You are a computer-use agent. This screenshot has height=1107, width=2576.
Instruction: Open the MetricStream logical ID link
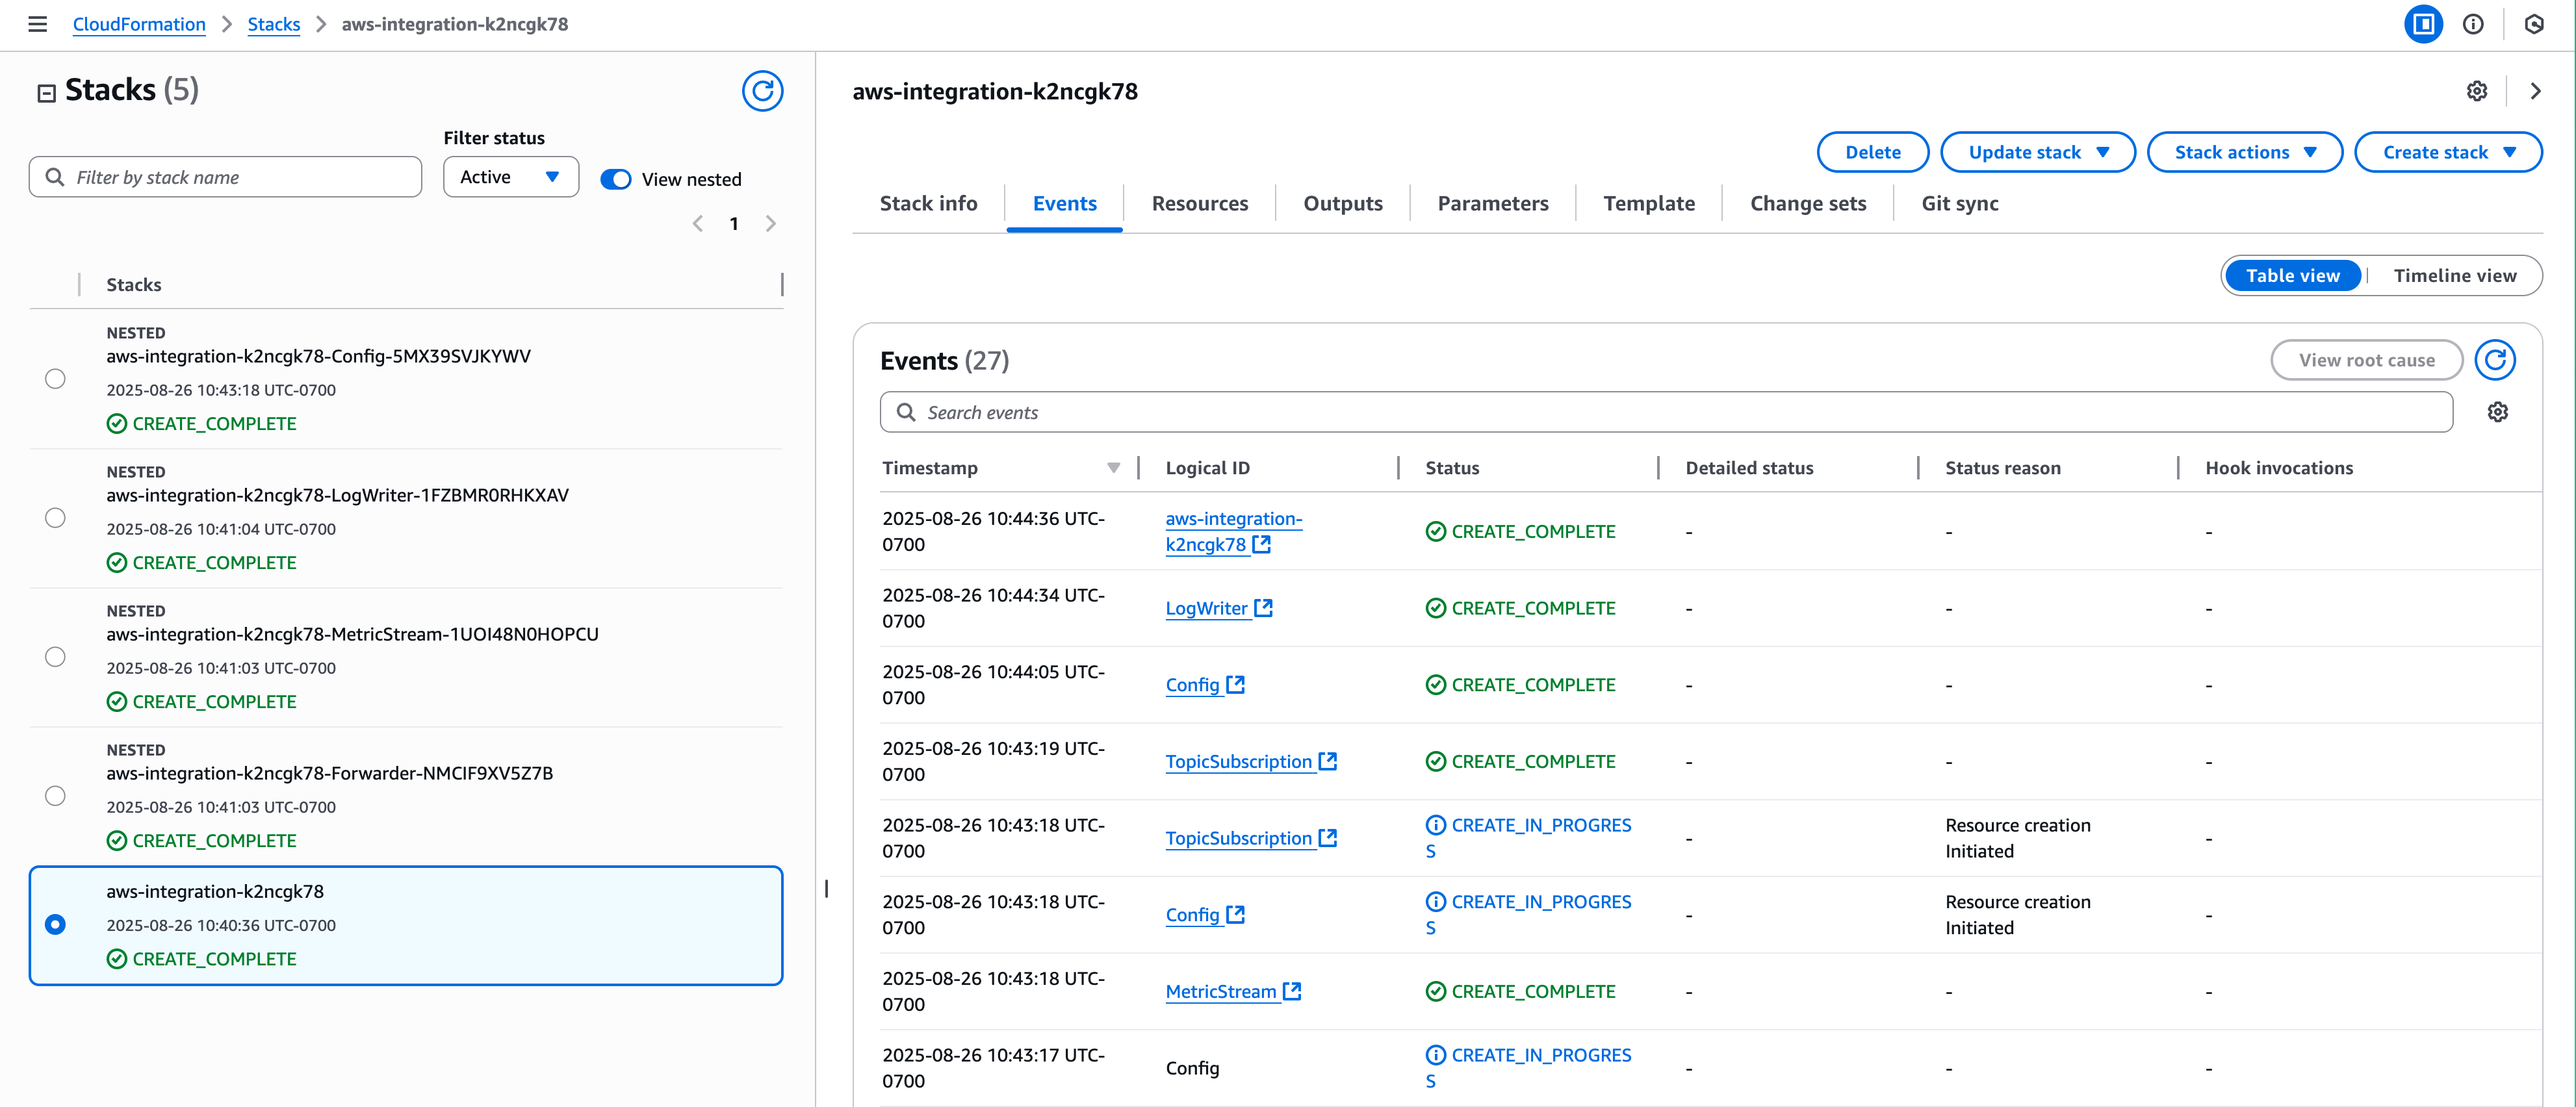point(1221,991)
